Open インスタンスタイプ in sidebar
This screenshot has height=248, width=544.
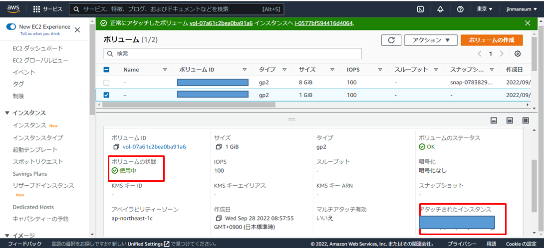[x=38, y=138]
